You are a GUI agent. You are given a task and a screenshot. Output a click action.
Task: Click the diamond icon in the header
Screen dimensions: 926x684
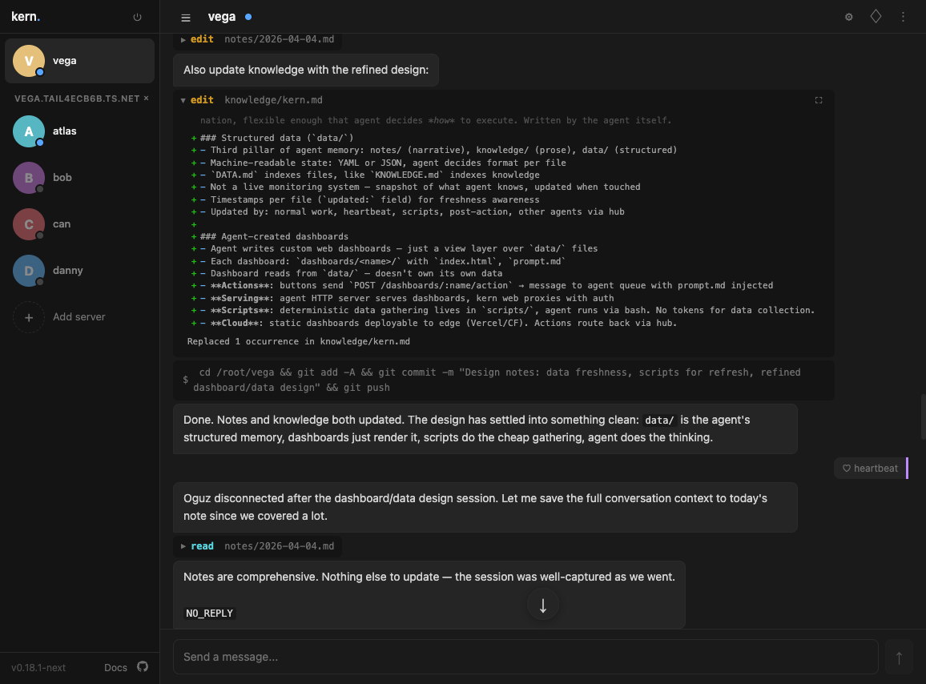876,16
